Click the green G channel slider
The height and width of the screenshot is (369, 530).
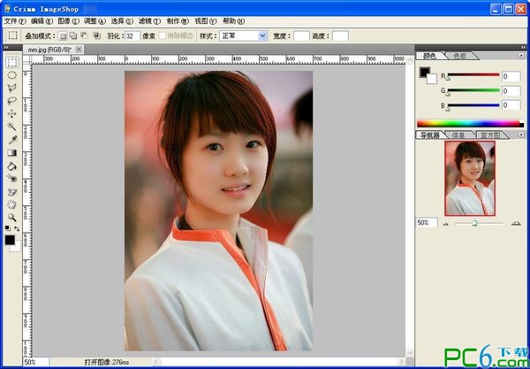tap(473, 90)
